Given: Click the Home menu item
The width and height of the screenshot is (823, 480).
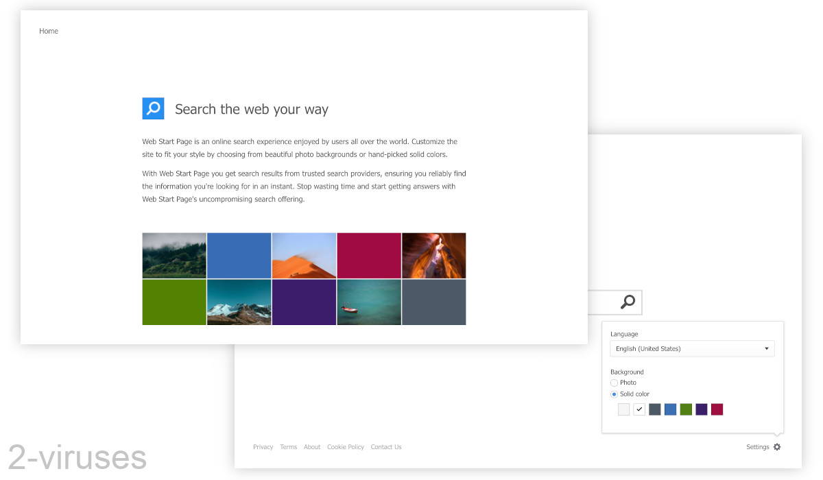Looking at the screenshot, I should (49, 31).
